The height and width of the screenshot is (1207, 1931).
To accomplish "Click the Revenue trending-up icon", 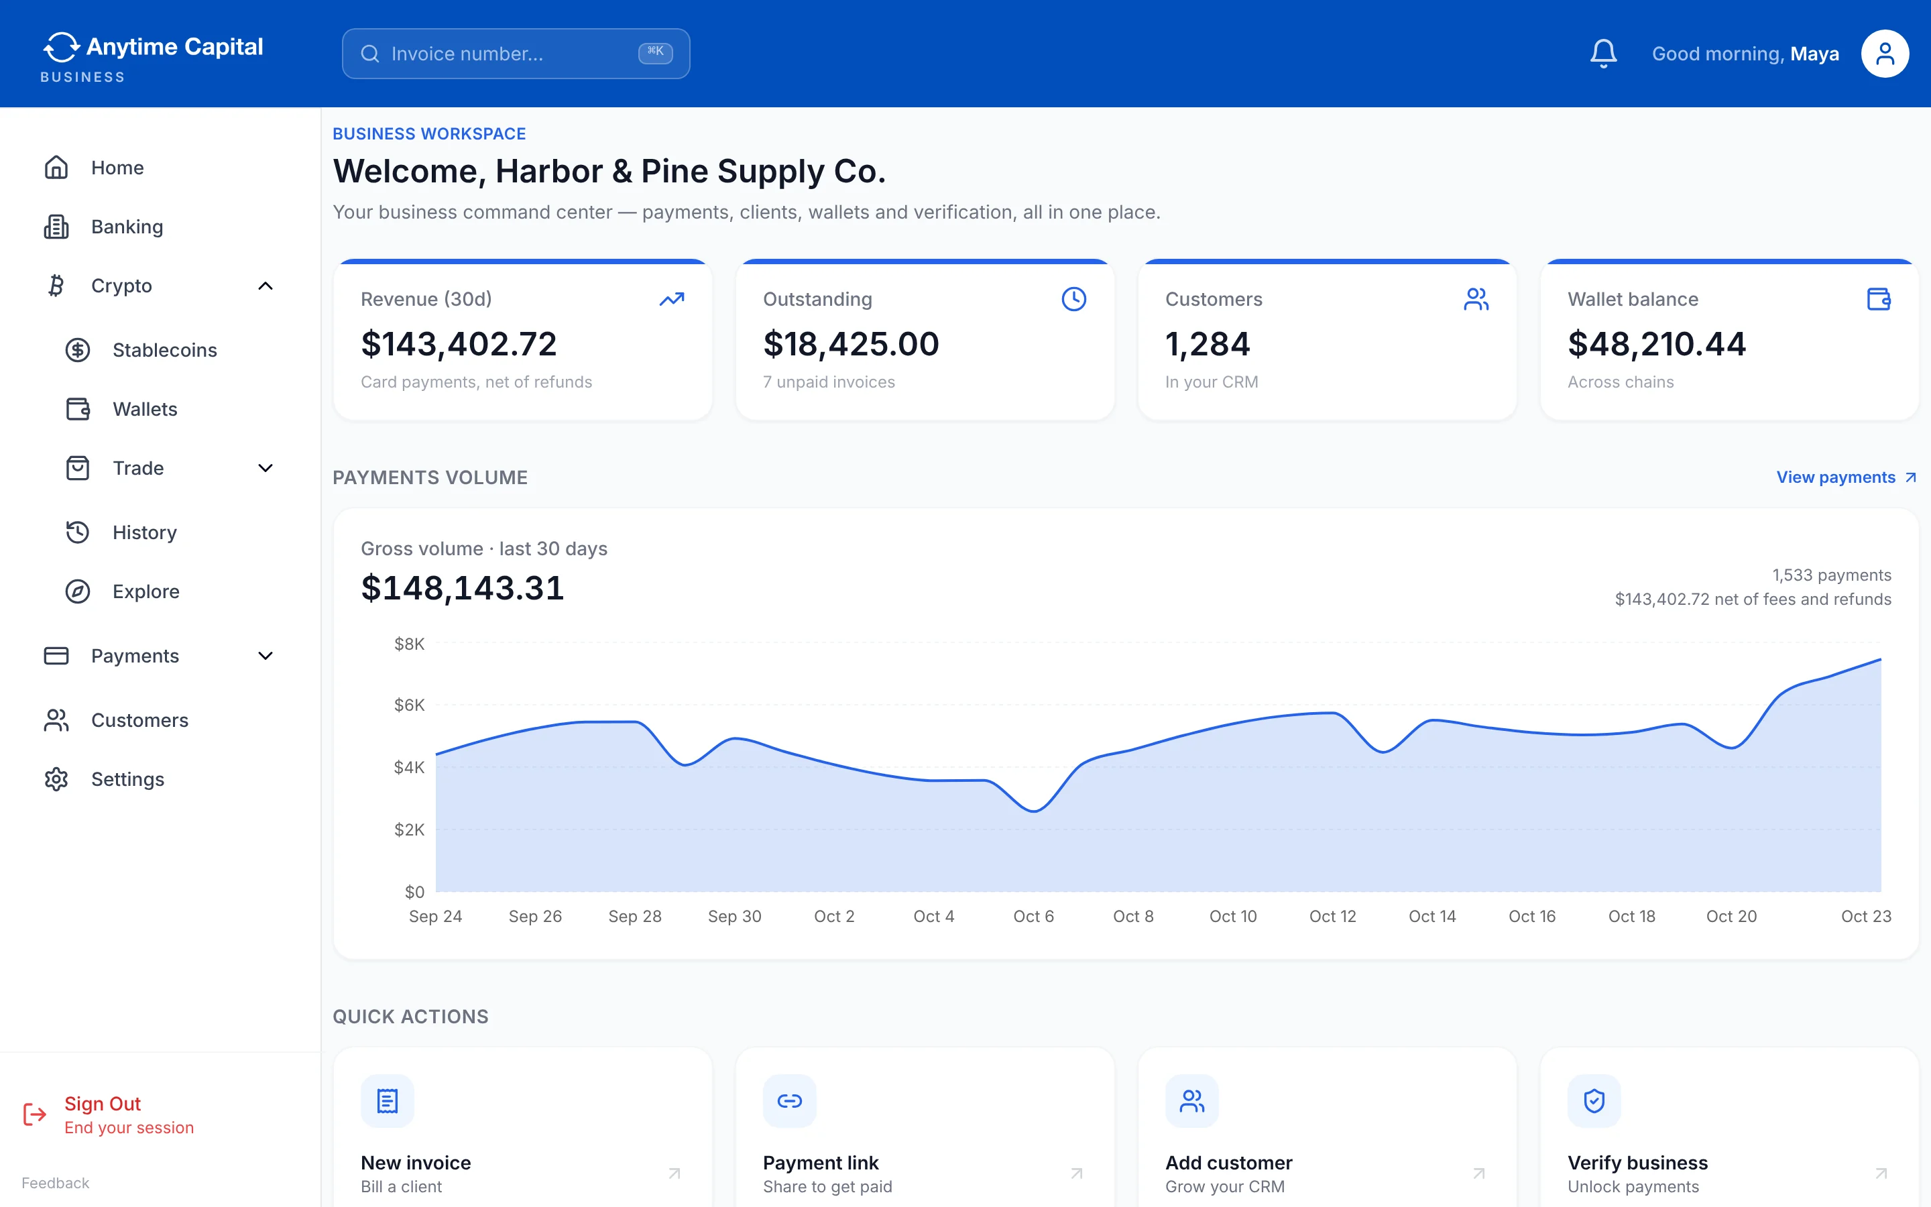I will [672, 299].
